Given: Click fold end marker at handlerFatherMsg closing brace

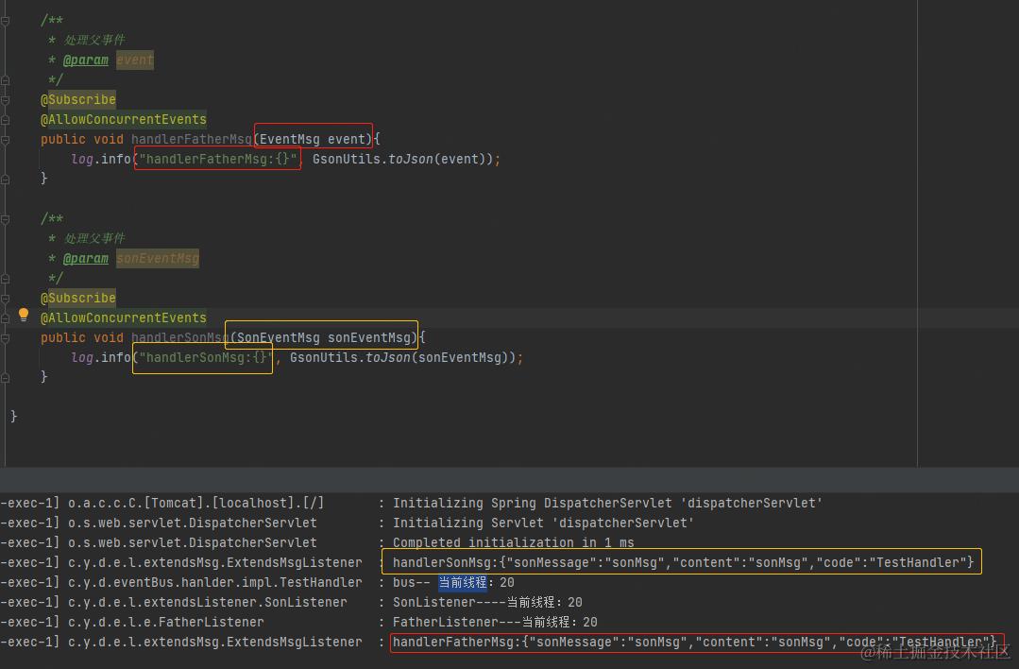Looking at the screenshot, I should pos(6,180).
